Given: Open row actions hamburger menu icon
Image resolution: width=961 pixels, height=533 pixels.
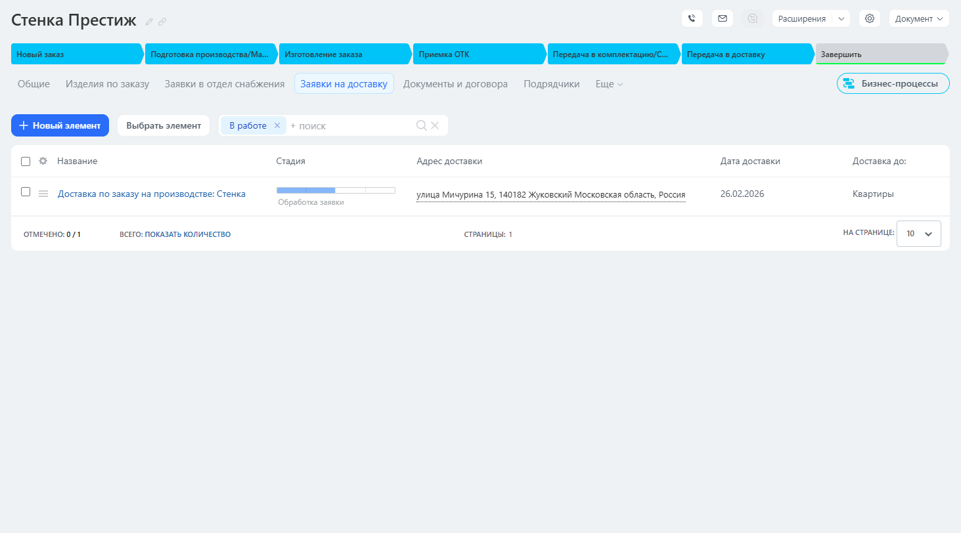Looking at the screenshot, I should [x=43, y=194].
